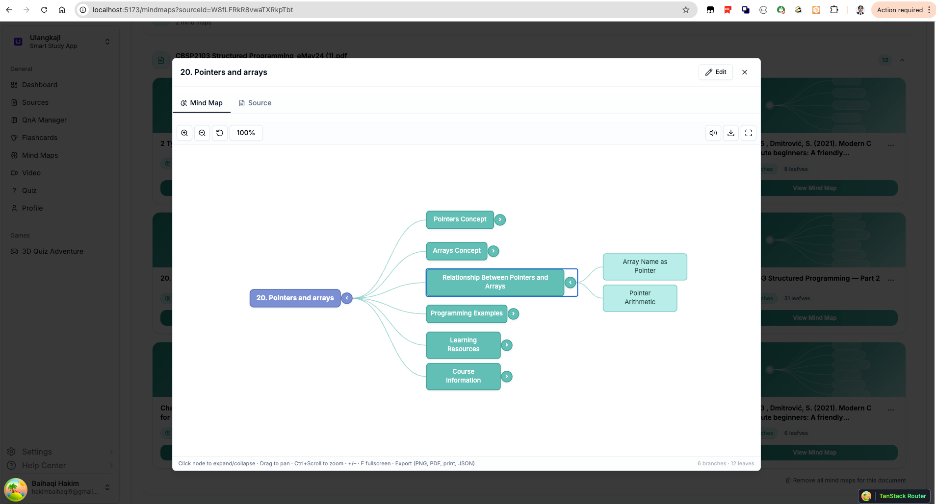Select the Pointer Arithmetic leaf node
Screen dimensions: 936x504
640,298
